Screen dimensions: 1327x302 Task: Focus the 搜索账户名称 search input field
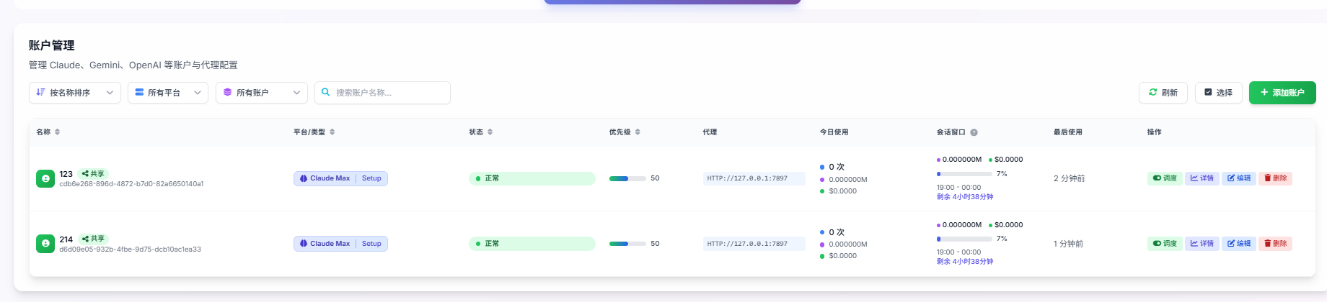[x=382, y=93]
